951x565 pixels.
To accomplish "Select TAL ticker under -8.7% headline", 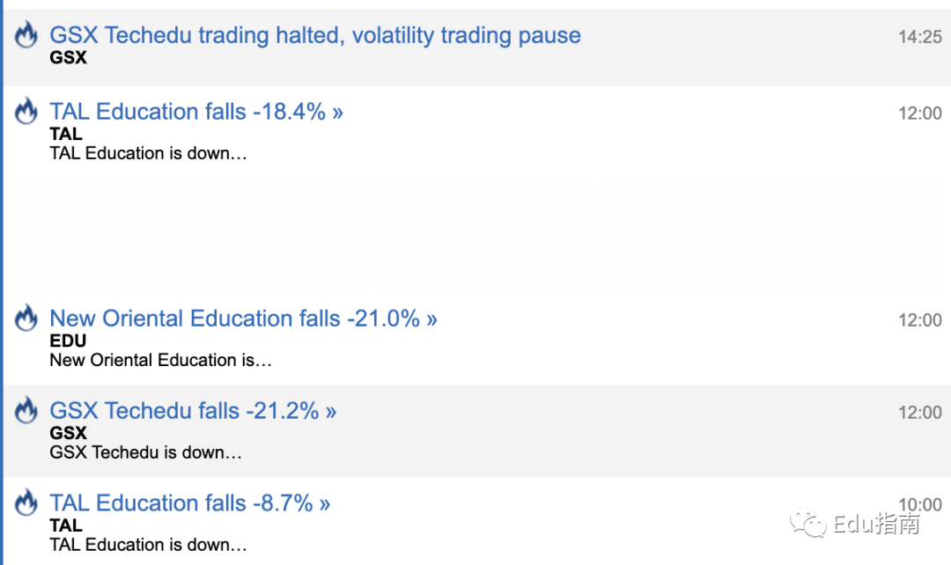I will point(65,525).
